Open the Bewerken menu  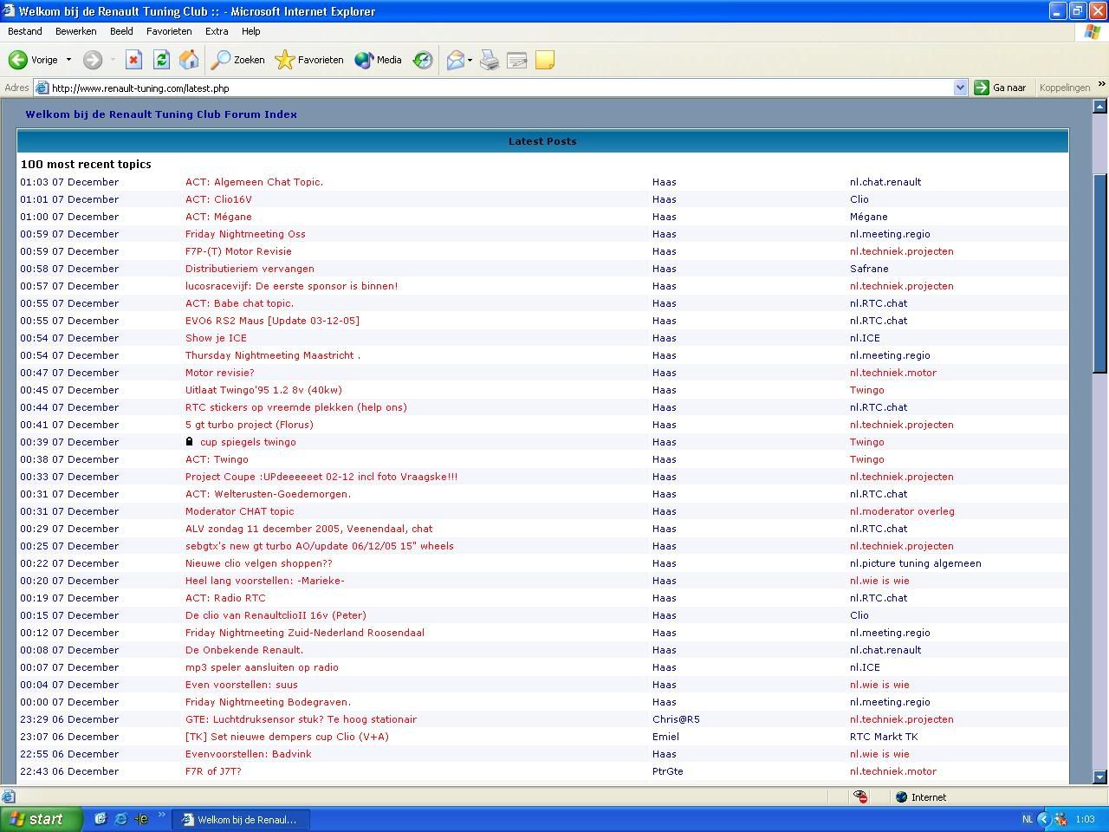tap(75, 31)
